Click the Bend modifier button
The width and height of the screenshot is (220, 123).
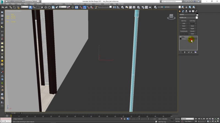[x=184, y=26]
